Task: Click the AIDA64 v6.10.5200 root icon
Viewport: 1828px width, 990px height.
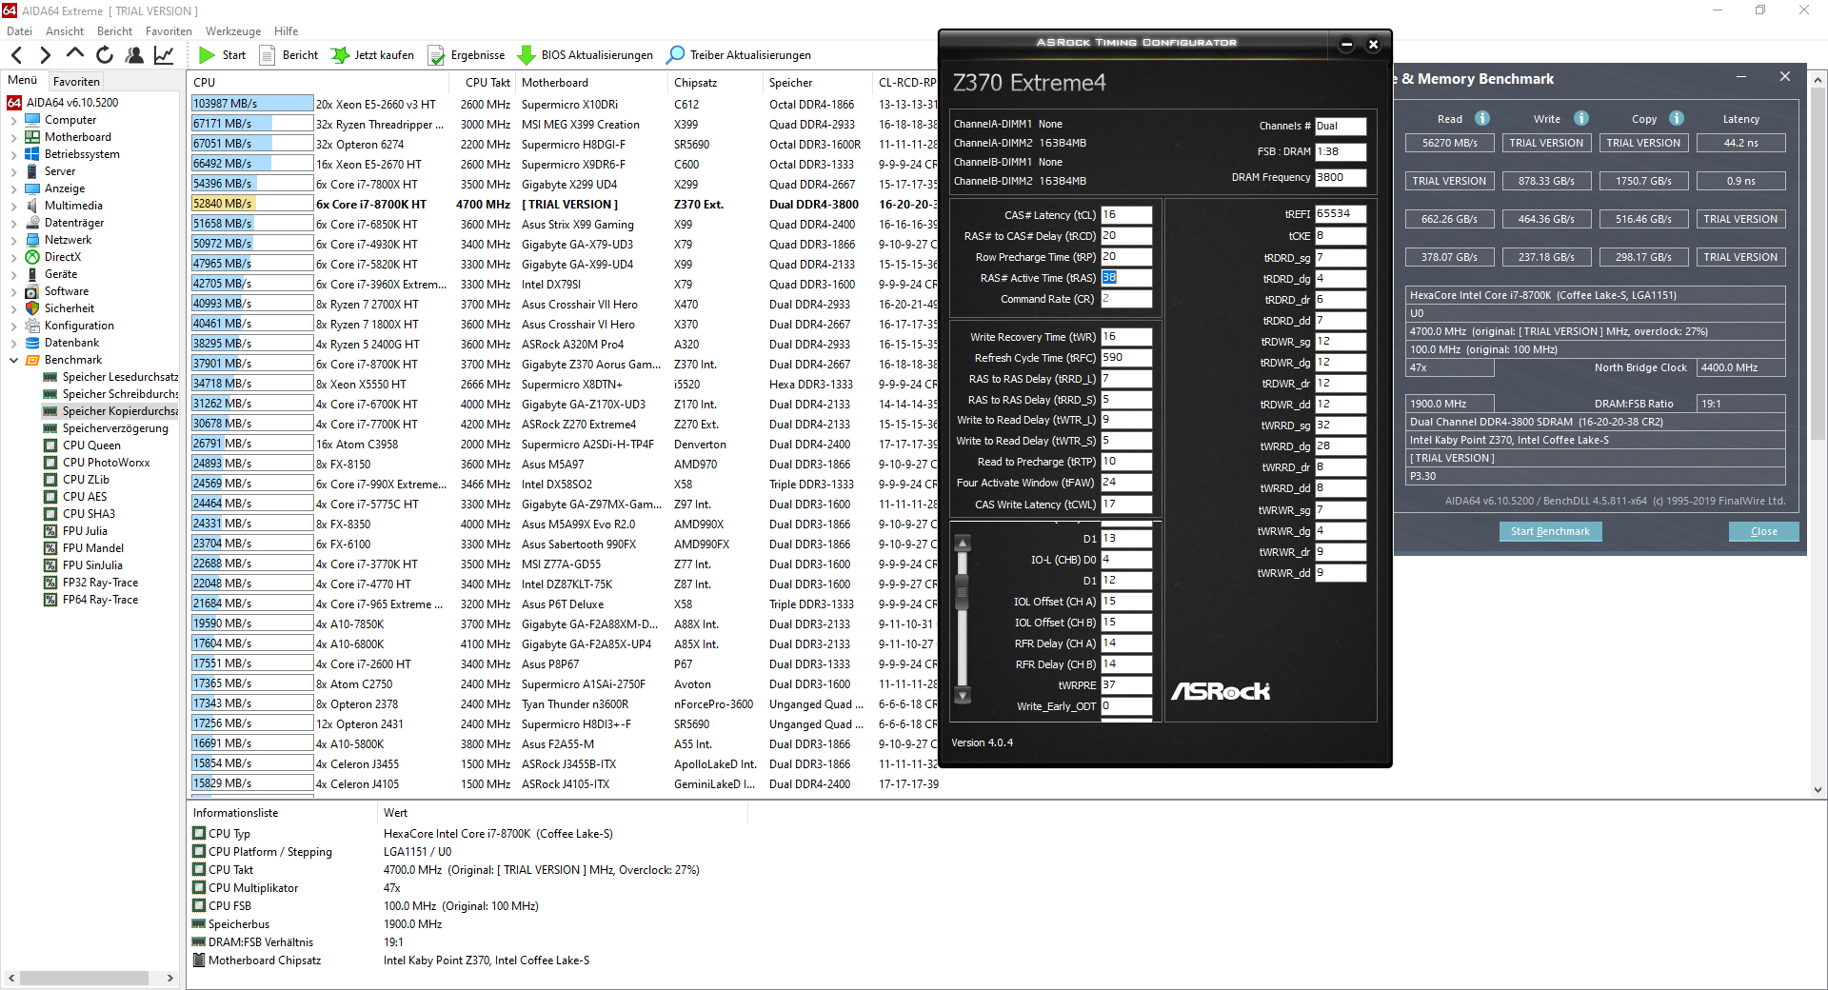Action: coord(14,103)
